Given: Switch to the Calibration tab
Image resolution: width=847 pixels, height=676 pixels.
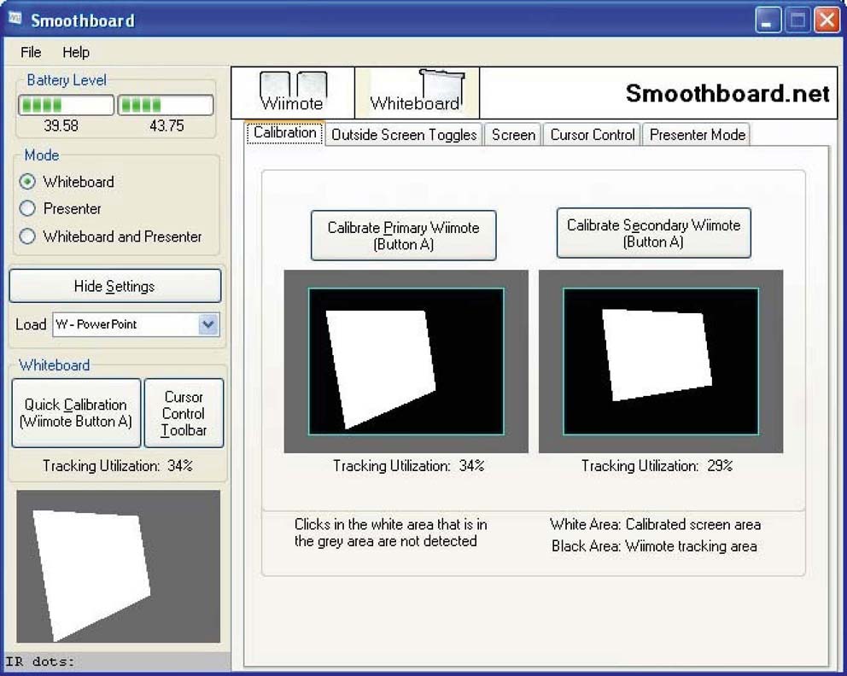Looking at the screenshot, I should (284, 133).
